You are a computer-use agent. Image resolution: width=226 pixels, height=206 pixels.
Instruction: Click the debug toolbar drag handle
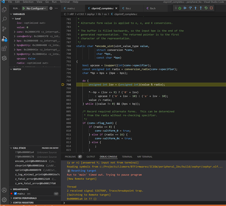[176, 8]
